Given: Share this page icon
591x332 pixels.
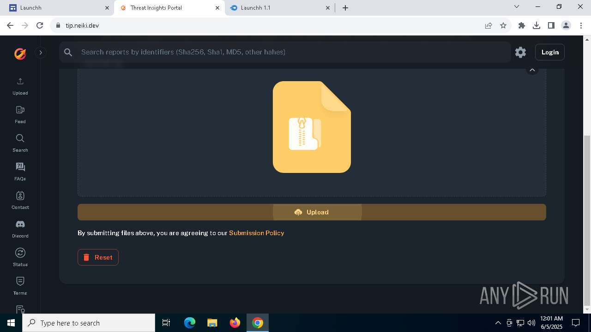Looking at the screenshot, I should [488, 25].
